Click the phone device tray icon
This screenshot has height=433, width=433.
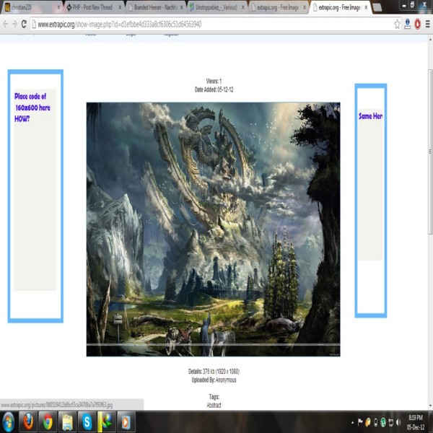click(x=375, y=422)
